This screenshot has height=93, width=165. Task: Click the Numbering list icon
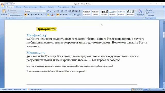click(62, 11)
